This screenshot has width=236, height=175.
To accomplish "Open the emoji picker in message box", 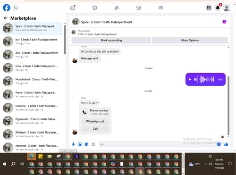I will (x=219, y=144).
